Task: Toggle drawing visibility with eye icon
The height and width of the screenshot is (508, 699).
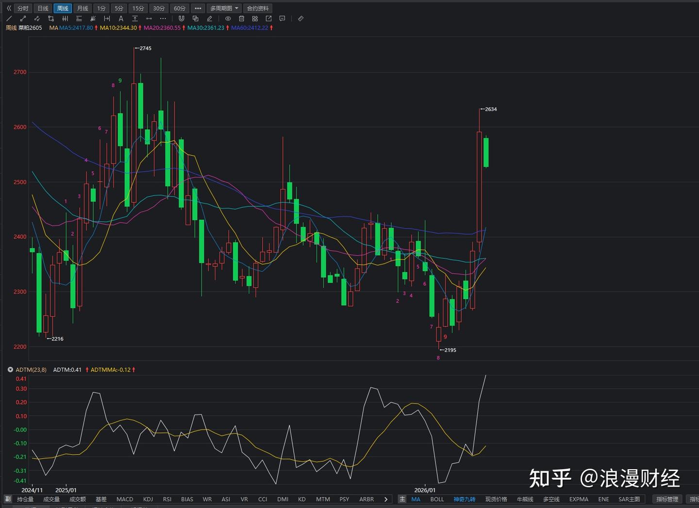Action: point(228,18)
